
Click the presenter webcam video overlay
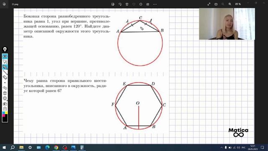pos(227,24)
